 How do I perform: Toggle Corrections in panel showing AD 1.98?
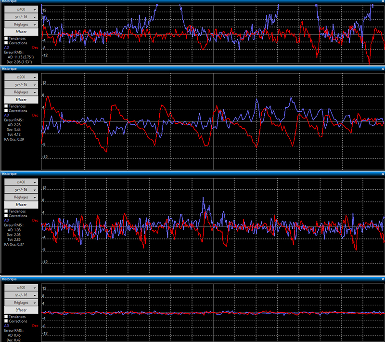[6, 215]
